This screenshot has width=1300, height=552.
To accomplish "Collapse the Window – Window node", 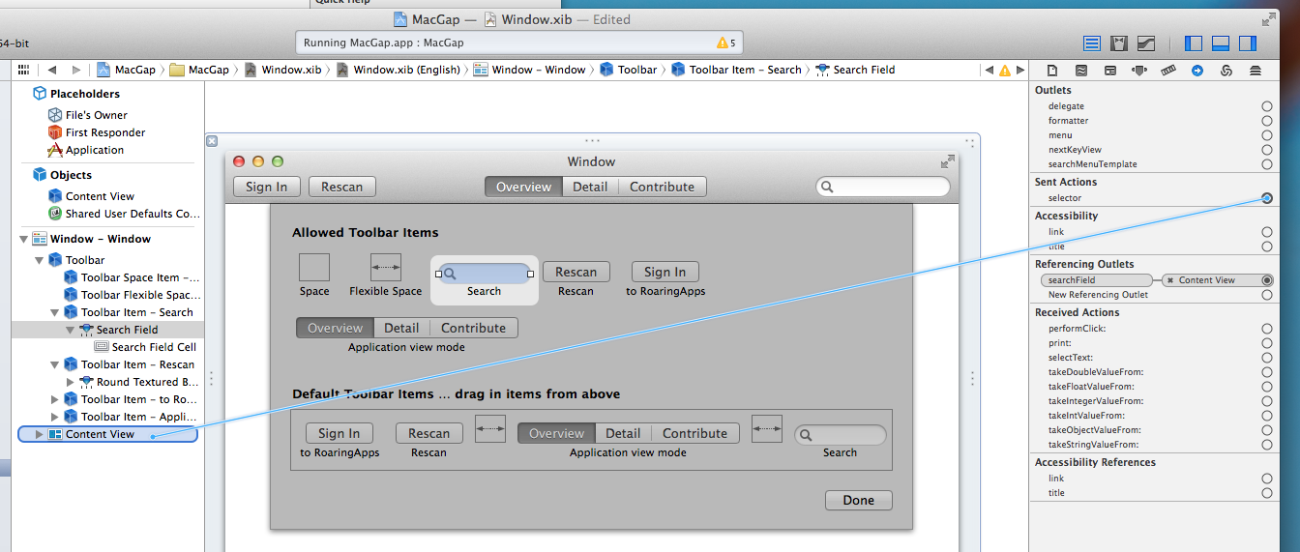I will click(x=24, y=239).
